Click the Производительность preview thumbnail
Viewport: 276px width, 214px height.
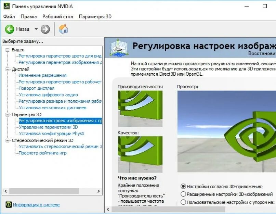point(140,109)
